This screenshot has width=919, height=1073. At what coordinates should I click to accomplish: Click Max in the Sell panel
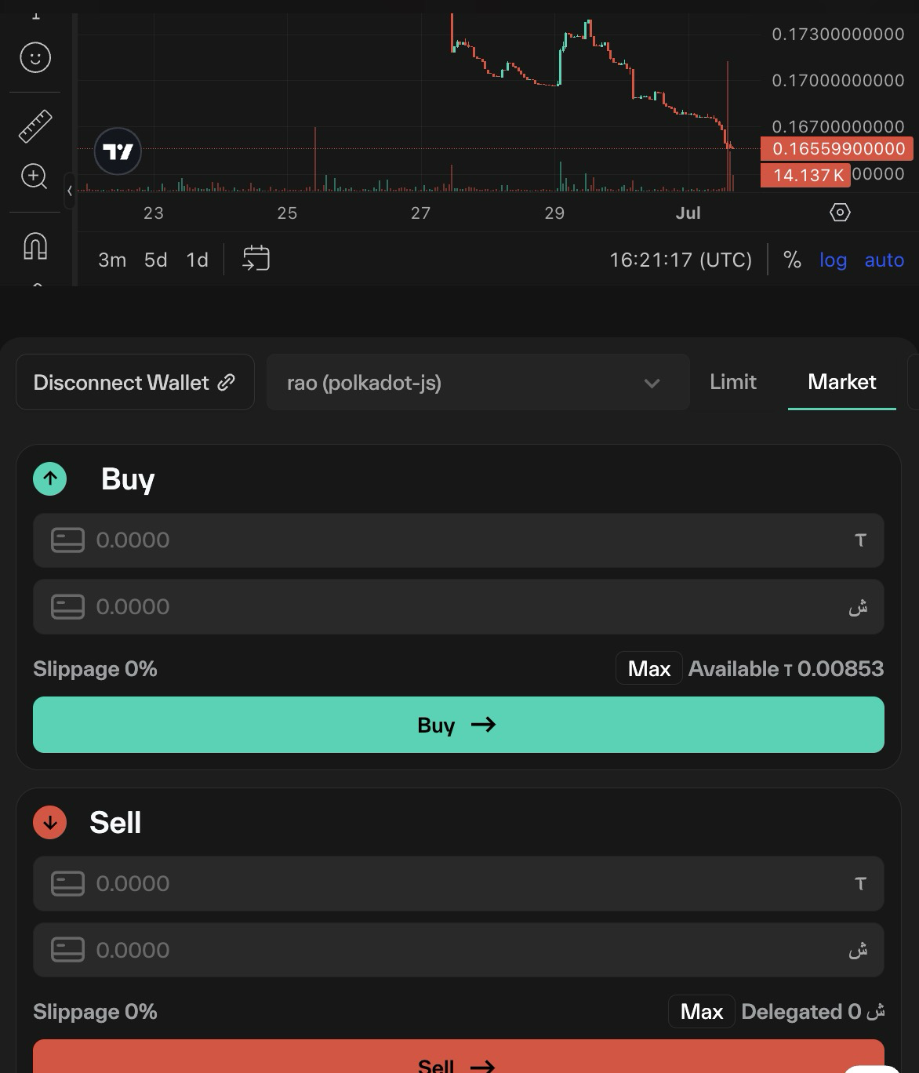tap(702, 1012)
